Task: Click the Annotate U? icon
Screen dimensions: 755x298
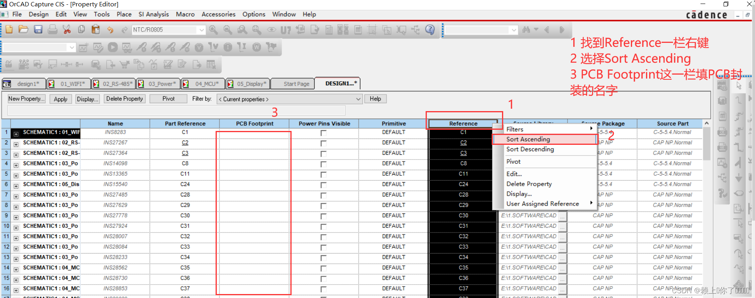Action: pos(286,30)
